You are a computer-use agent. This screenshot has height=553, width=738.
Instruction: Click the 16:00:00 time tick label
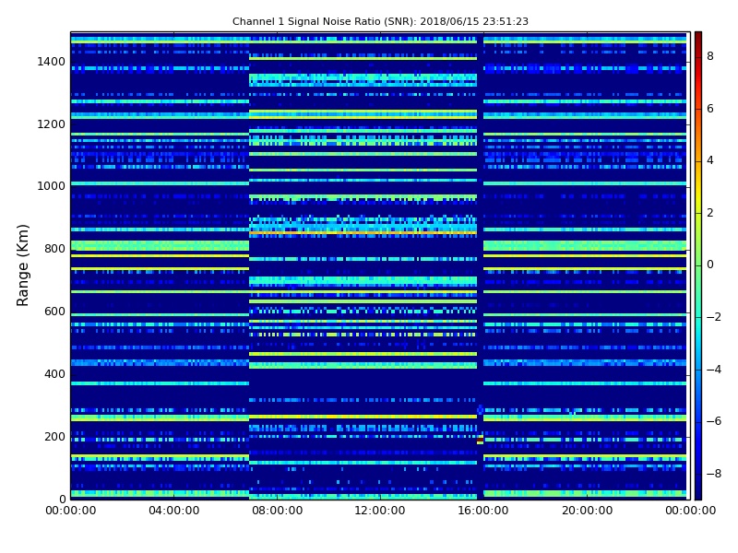pyautogui.click(x=482, y=511)
